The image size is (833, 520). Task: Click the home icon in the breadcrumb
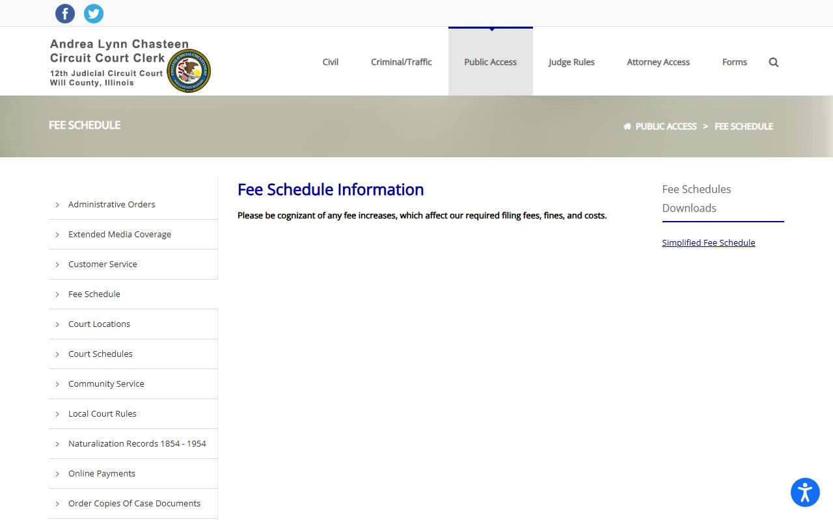(627, 126)
